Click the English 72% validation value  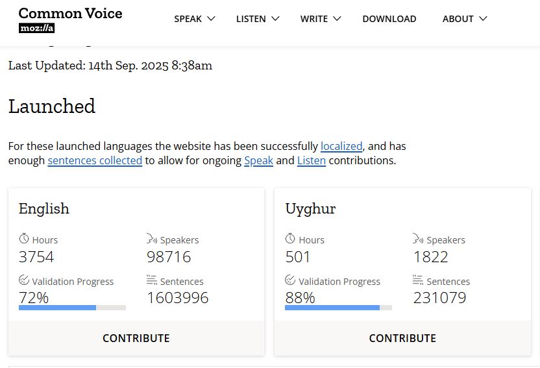point(34,298)
